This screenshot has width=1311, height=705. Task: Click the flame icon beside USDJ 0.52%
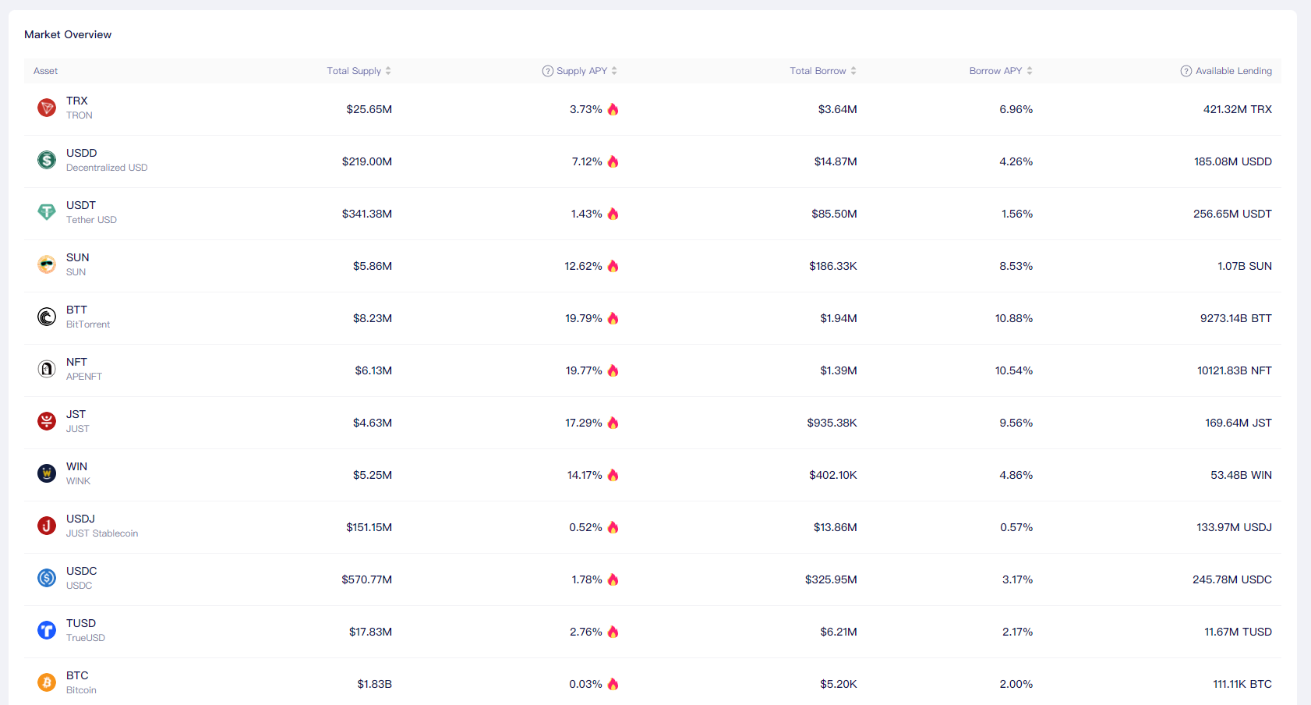coord(613,527)
